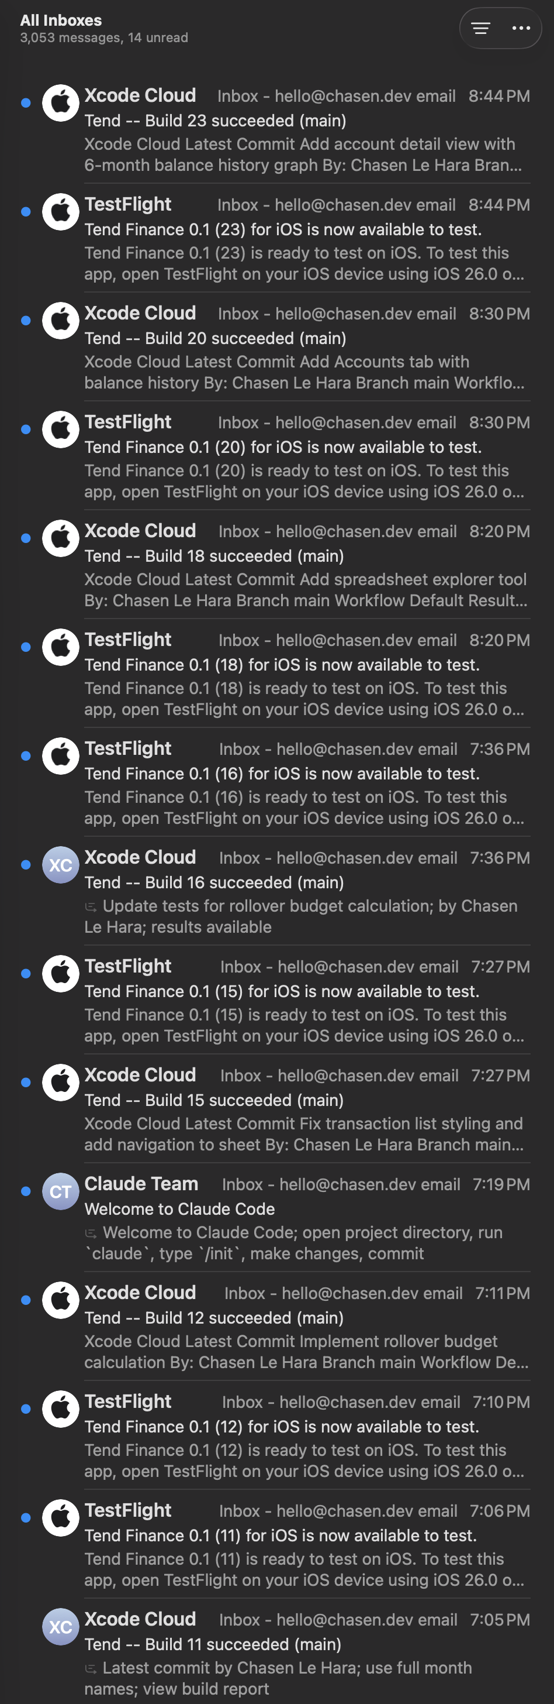Open the Tend Build 20 succeeded email

click(264, 344)
